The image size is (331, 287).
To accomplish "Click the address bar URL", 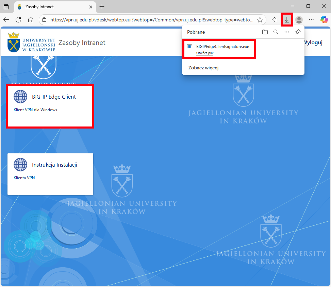I will click(x=152, y=20).
